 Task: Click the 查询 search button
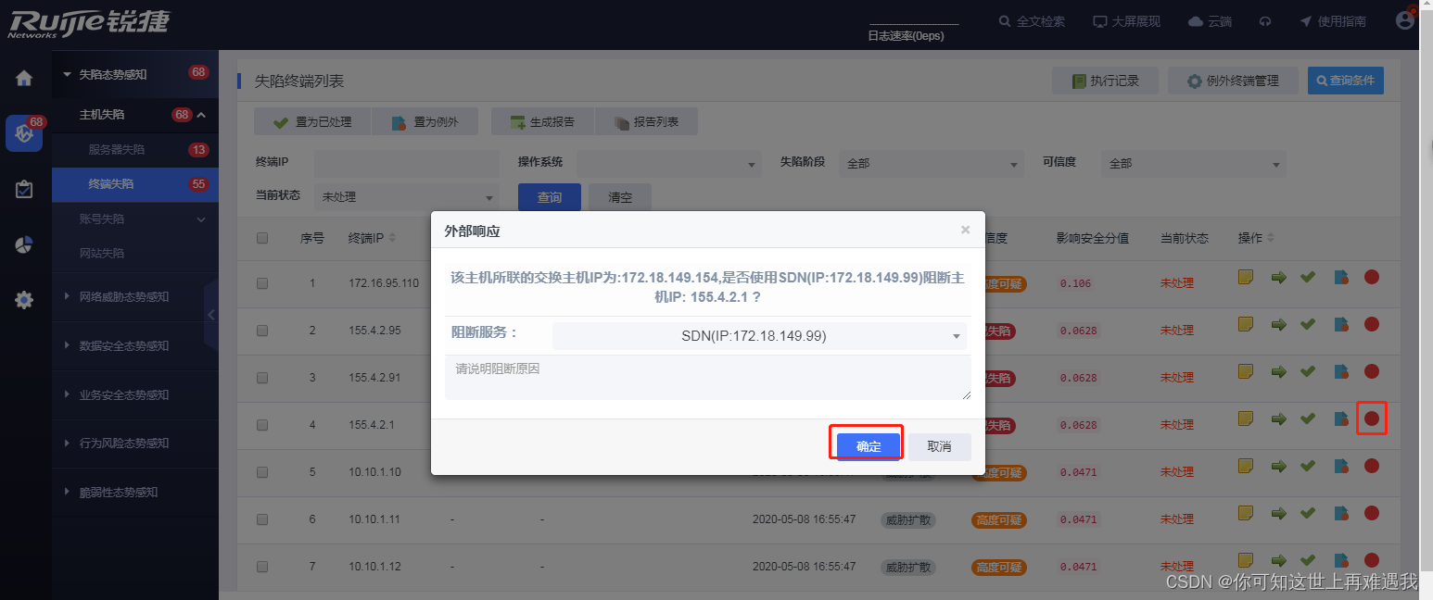(x=550, y=197)
